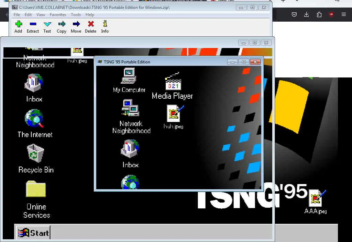Image resolution: width=352 pixels, height=242 pixels.
Task: Select the Online Services folder icon
Action: pyautogui.click(x=36, y=189)
